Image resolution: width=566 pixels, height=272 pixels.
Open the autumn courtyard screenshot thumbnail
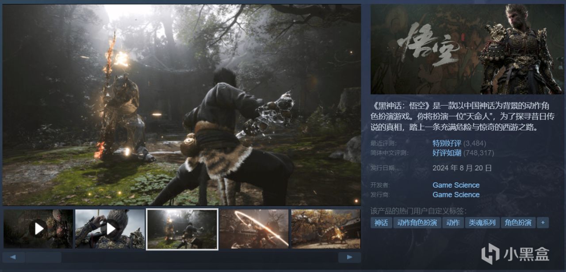point(326,229)
